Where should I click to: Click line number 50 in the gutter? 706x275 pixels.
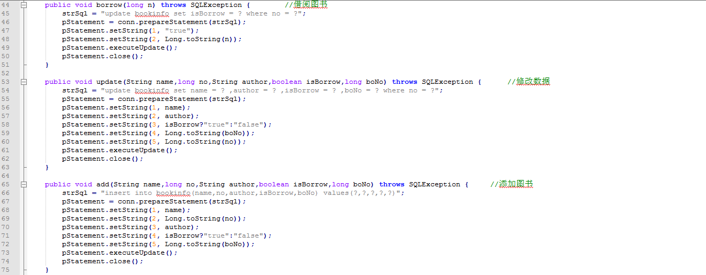coord(5,56)
